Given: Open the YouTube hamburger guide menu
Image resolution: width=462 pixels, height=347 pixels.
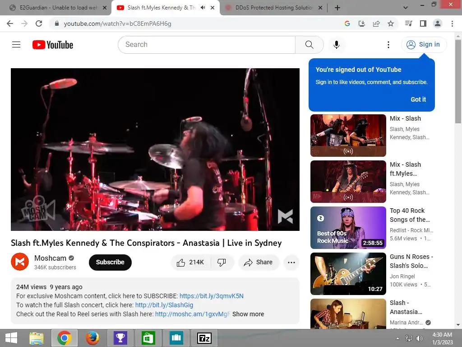Looking at the screenshot, I should click(16, 45).
